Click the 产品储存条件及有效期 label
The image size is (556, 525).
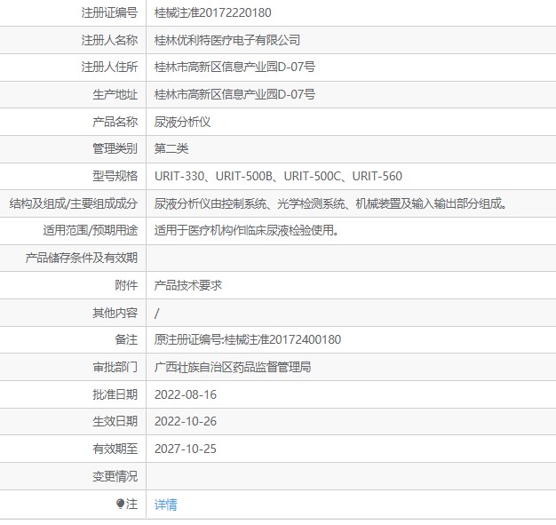pos(81,259)
